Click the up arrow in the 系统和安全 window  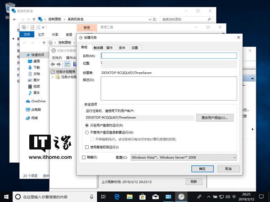coord(34,19)
